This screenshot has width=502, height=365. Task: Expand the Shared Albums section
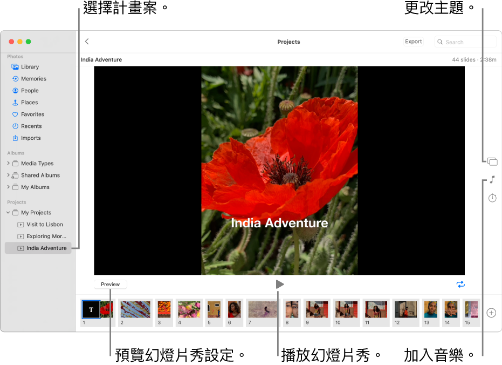(9, 175)
